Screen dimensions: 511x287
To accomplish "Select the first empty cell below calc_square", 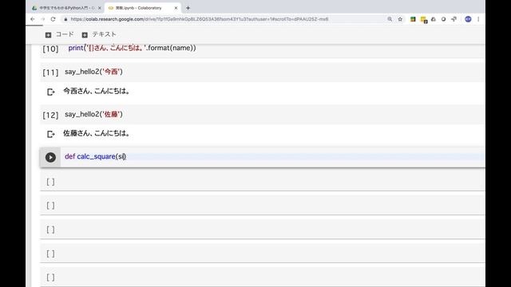I will tap(263, 182).
